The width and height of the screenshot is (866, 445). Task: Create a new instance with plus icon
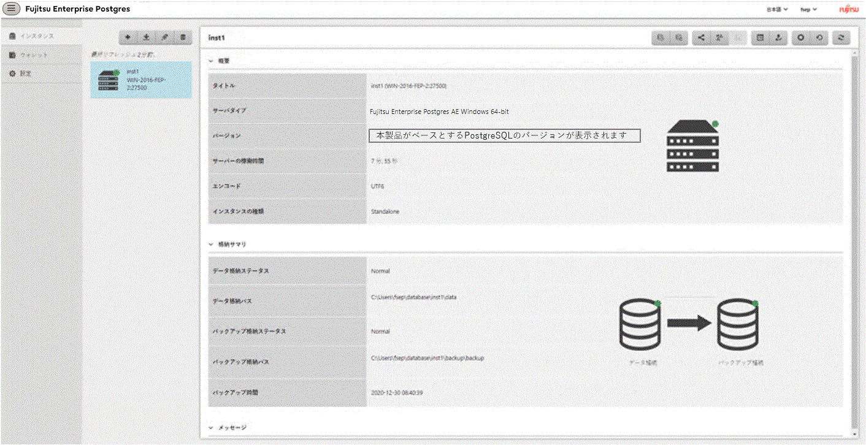pyautogui.click(x=128, y=37)
